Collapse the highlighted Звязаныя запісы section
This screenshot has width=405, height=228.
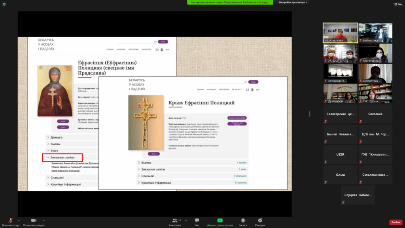pyautogui.click(x=62, y=158)
